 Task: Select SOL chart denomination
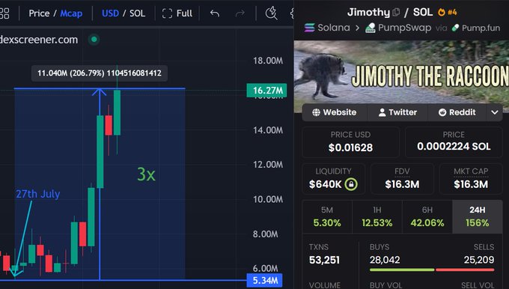tap(137, 13)
